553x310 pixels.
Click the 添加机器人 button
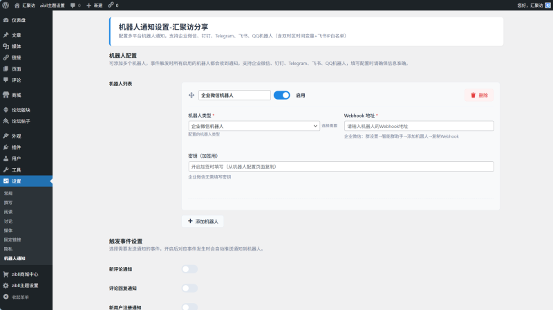203,221
